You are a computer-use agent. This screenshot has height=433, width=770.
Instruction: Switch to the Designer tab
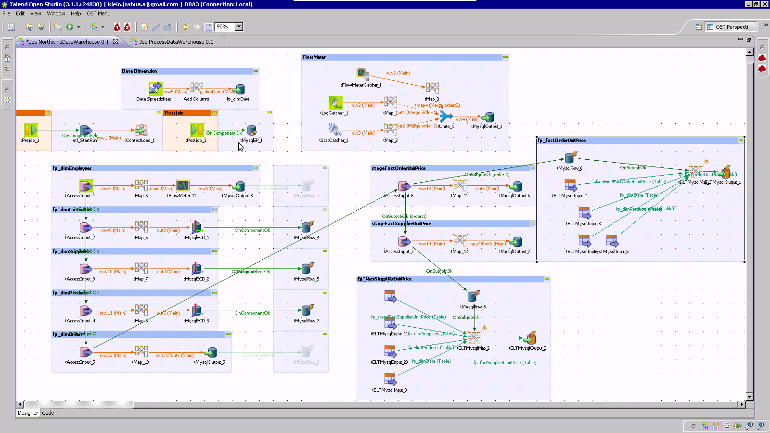tap(28, 413)
